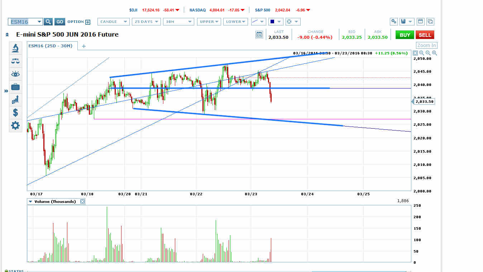Open the eye watchlist sidebar icon

click(15, 74)
